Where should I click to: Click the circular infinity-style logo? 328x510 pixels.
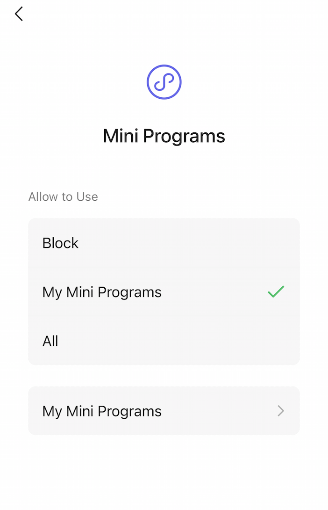164,82
